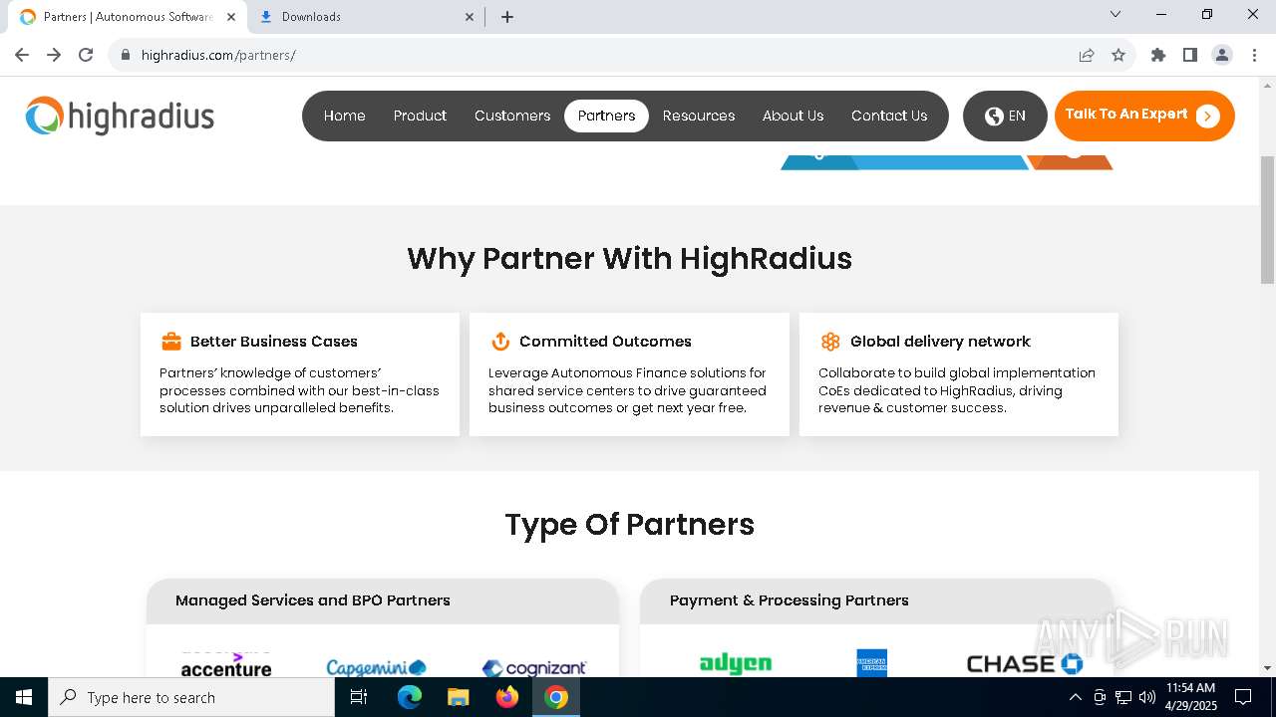Open the notification center
This screenshot has height=717, width=1276.
click(1243, 697)
